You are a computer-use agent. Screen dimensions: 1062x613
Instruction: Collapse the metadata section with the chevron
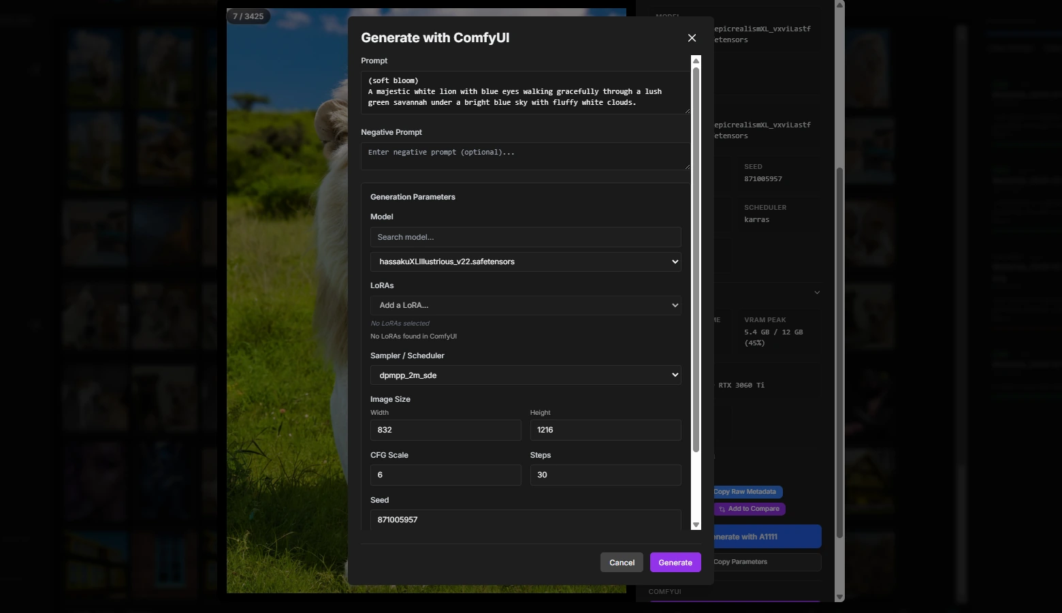[x=817, y=292]
